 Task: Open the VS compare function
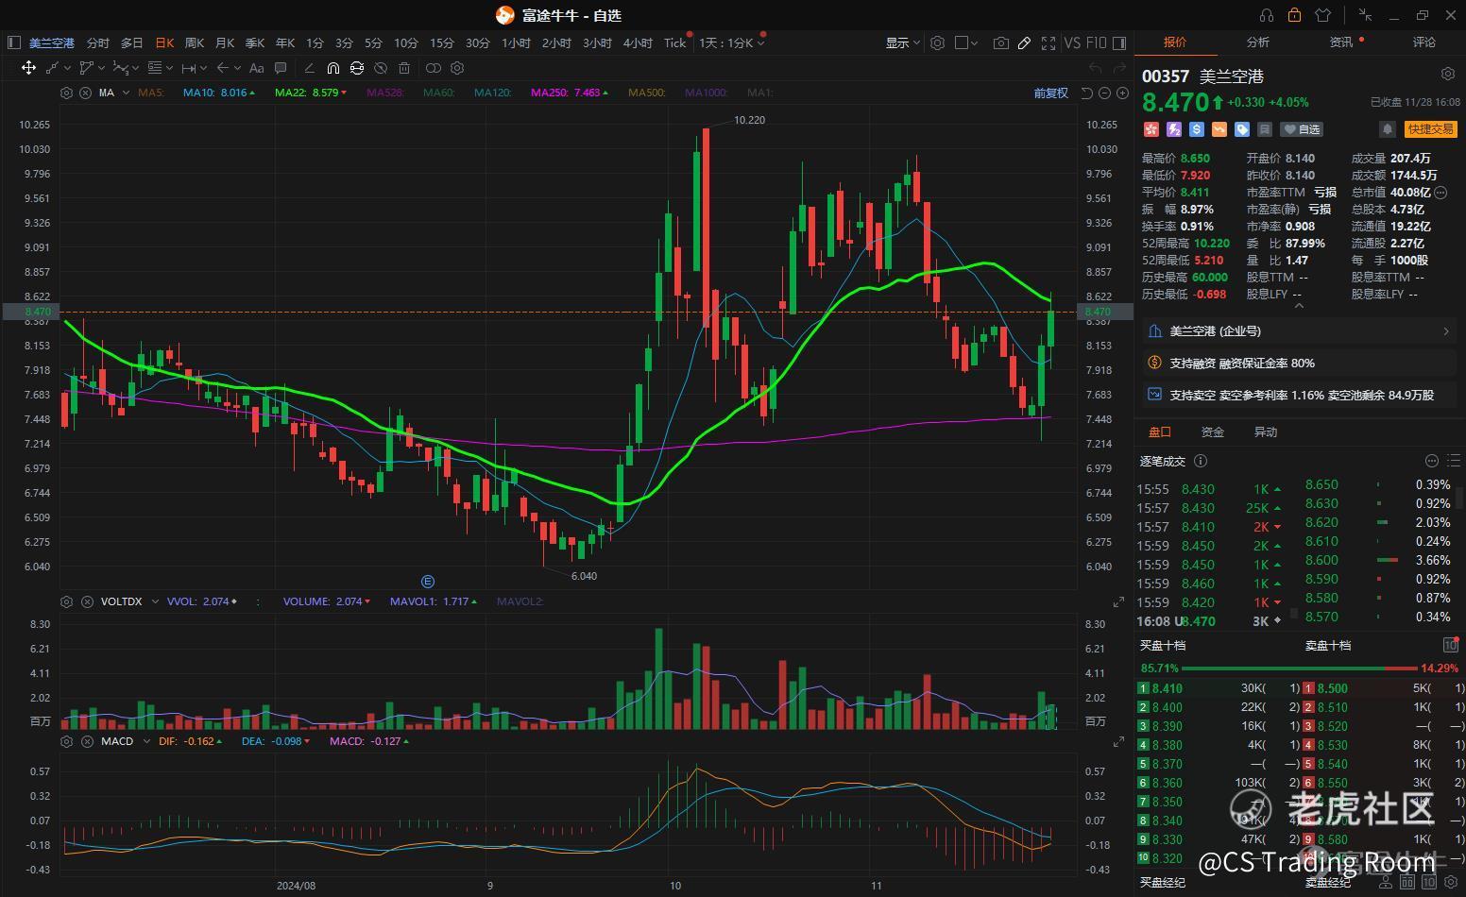point(1072,42)
